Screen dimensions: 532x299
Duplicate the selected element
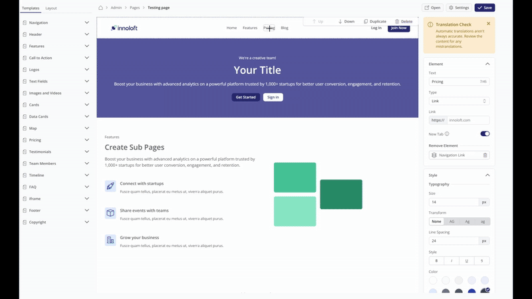[x=375, y=21]
